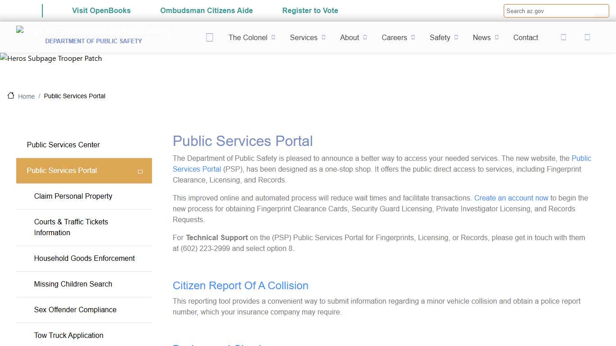This screenshot has height=346, width=616.
Task: Select the Contact menu item
Action: pos(525,37)
